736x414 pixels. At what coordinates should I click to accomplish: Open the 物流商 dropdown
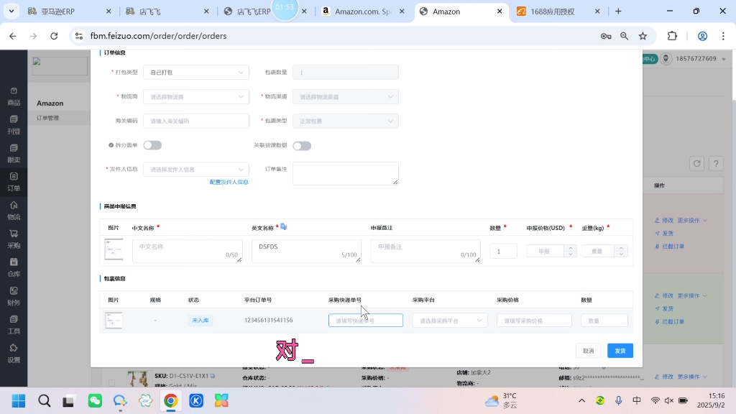[x=196, y=97]
